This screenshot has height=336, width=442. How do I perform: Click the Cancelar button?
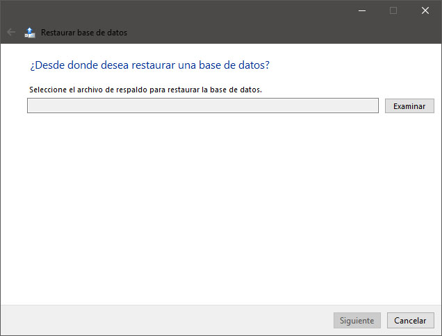point(410,320)
